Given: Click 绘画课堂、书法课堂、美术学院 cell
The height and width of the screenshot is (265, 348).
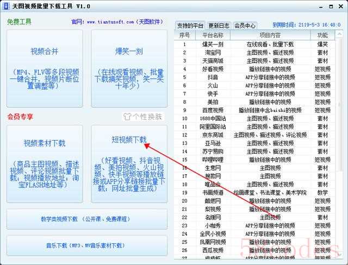Looking at the screenshot, I should [270, 193].
